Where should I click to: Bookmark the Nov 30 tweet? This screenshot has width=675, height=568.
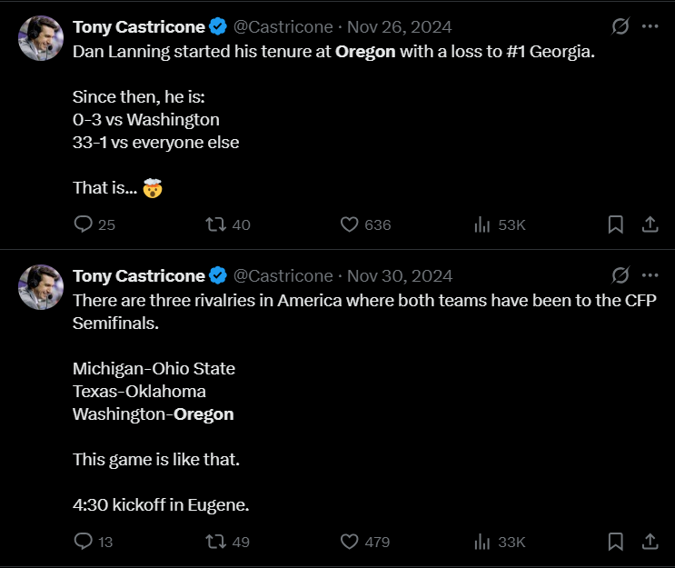pyautogui.click(x=615, y=542)
